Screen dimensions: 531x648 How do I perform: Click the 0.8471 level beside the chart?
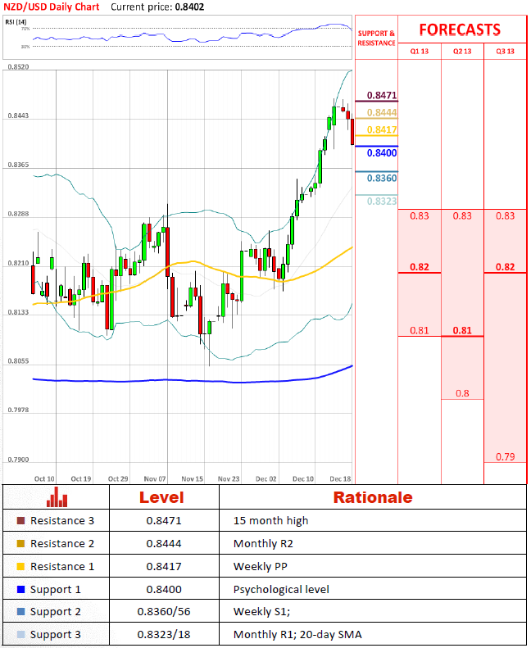click(382, 96)
